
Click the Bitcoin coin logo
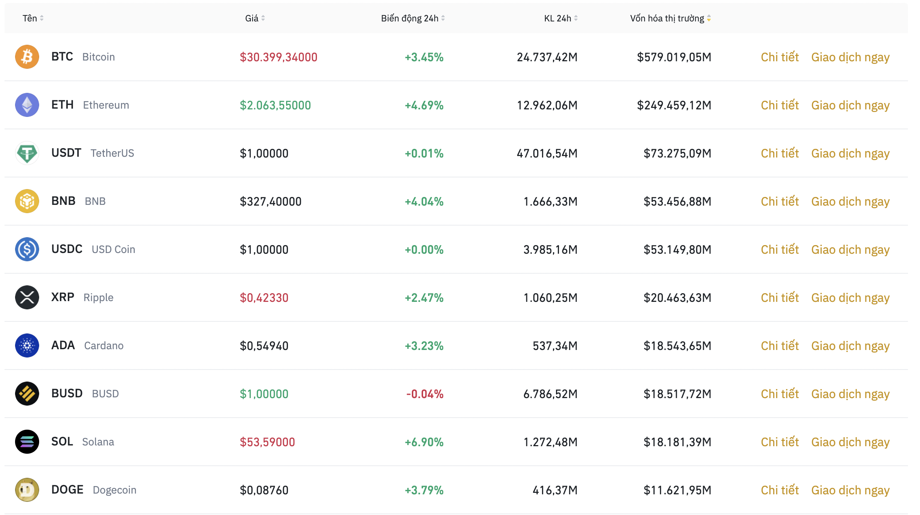27,57
